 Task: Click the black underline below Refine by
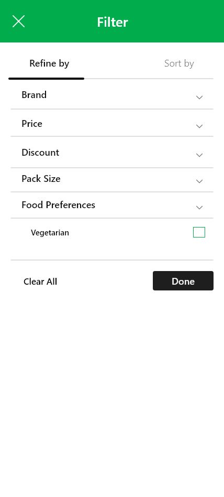click(46, 79)
